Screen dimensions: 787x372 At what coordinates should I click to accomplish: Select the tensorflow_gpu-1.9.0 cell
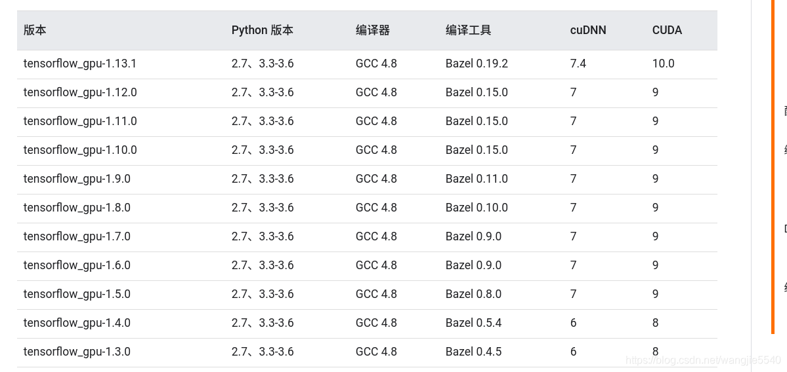77,179
